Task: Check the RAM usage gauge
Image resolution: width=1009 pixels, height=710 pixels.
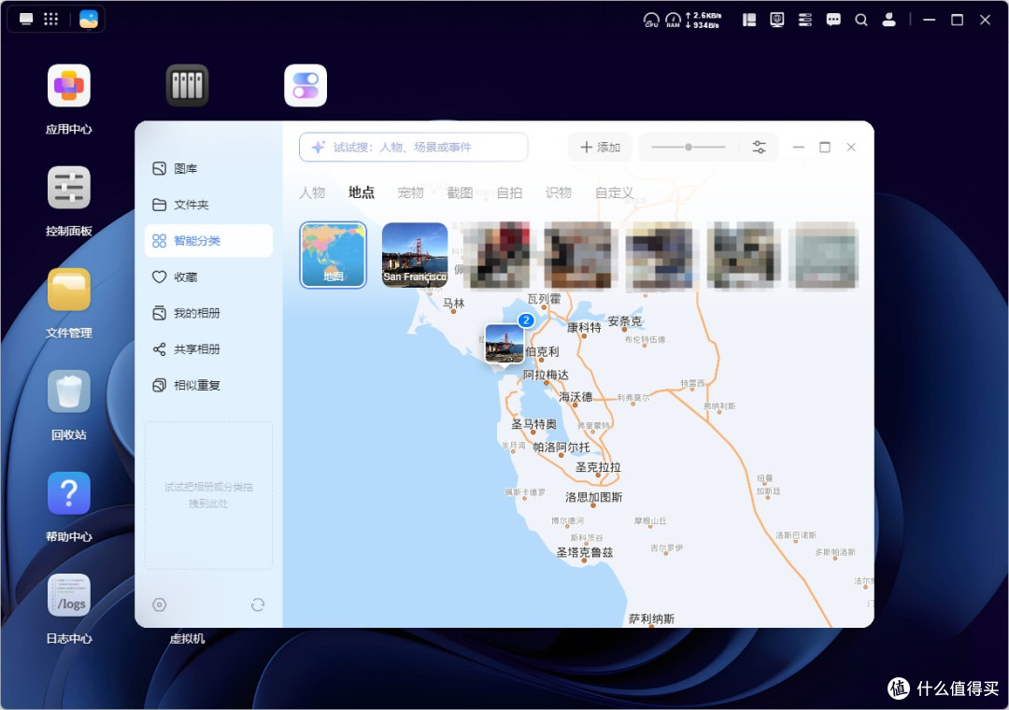Action: click(673, 20)
